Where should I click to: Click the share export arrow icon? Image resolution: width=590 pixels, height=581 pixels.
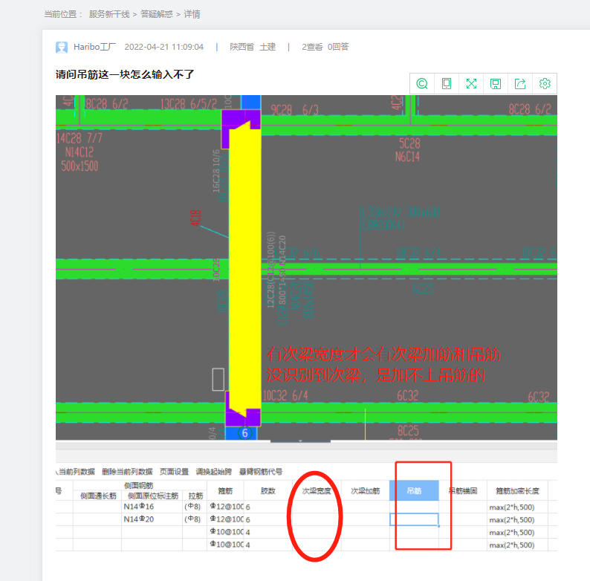[x=520, y=83]
